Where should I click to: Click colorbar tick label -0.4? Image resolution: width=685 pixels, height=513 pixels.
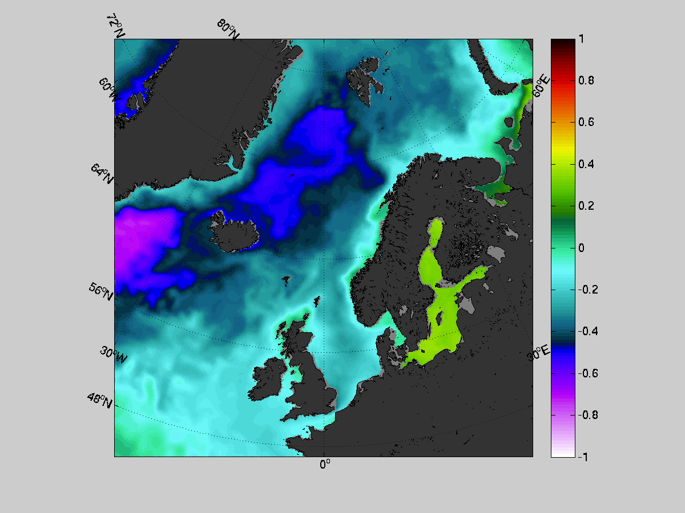click(x=587, y=331)
